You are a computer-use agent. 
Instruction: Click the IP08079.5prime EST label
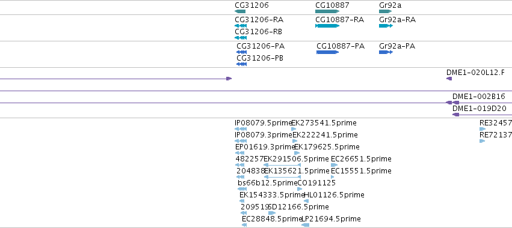pos(263,123)
